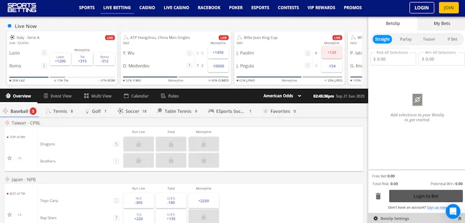Open the Favorites tab

click(x=280, y=111)
